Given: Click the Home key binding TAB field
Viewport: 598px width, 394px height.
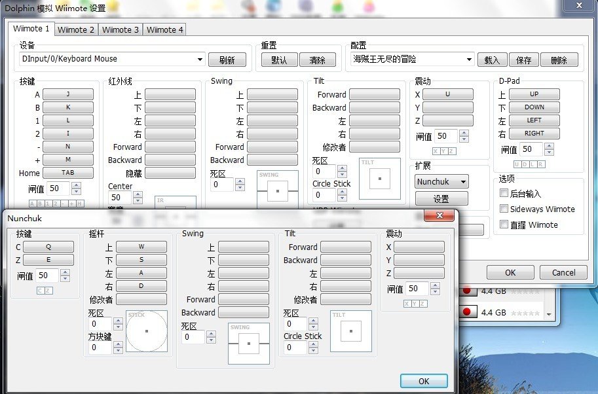Looking at the screenshot, I should [x=67, y=173].
